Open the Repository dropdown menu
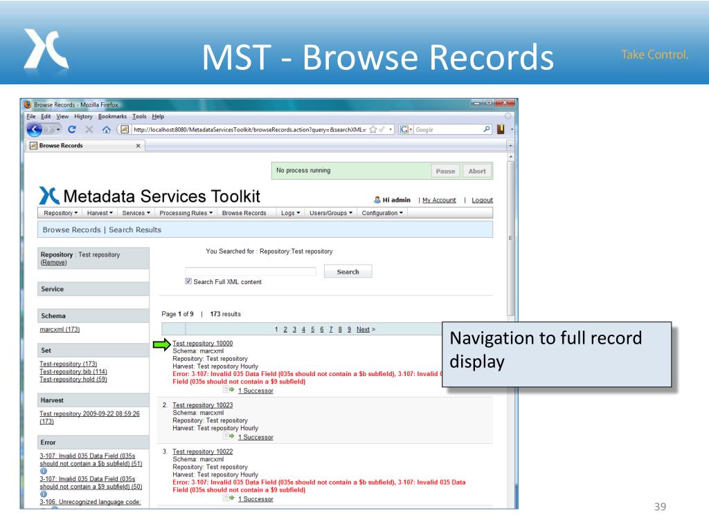709x531 pixels. tap(61, 213)
